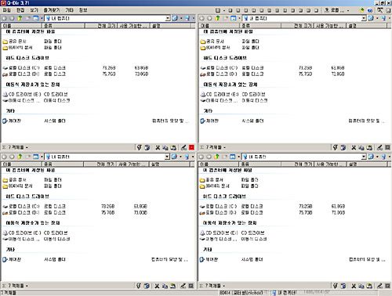Image resolution: width=392 pixels, height=296 pixels.
Task: Click Back arrow in bottom-left pane
Action: click(5, 157)
